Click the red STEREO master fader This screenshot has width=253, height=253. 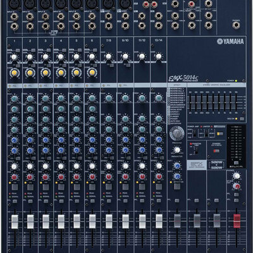pyautogui.click(x=237, y=221)
